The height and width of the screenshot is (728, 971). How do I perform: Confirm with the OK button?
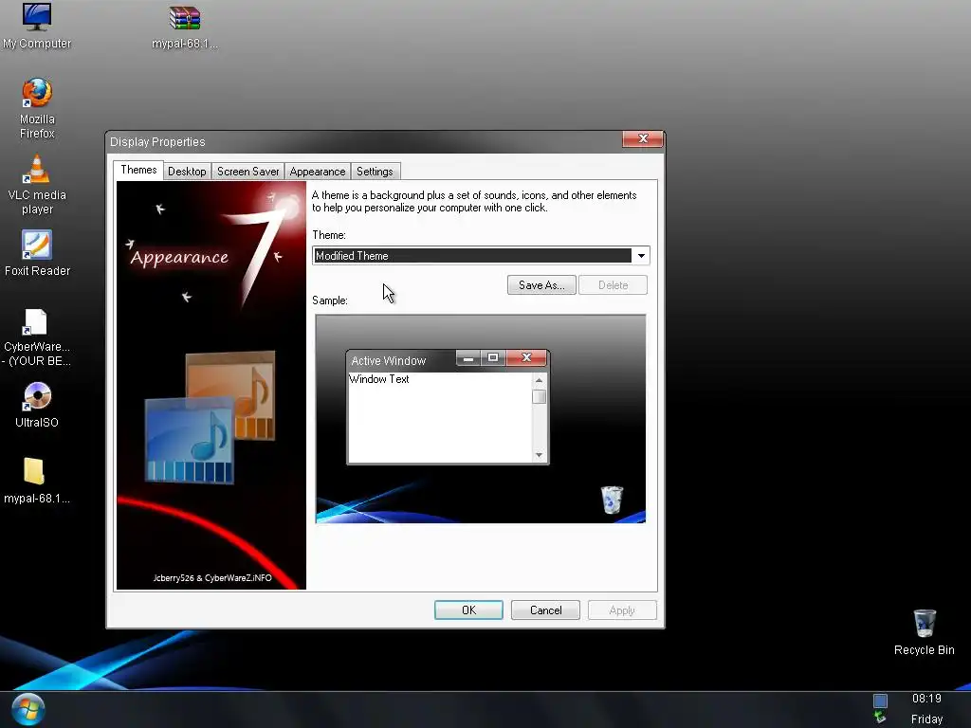pyautogui.click(x=468, y=610)
